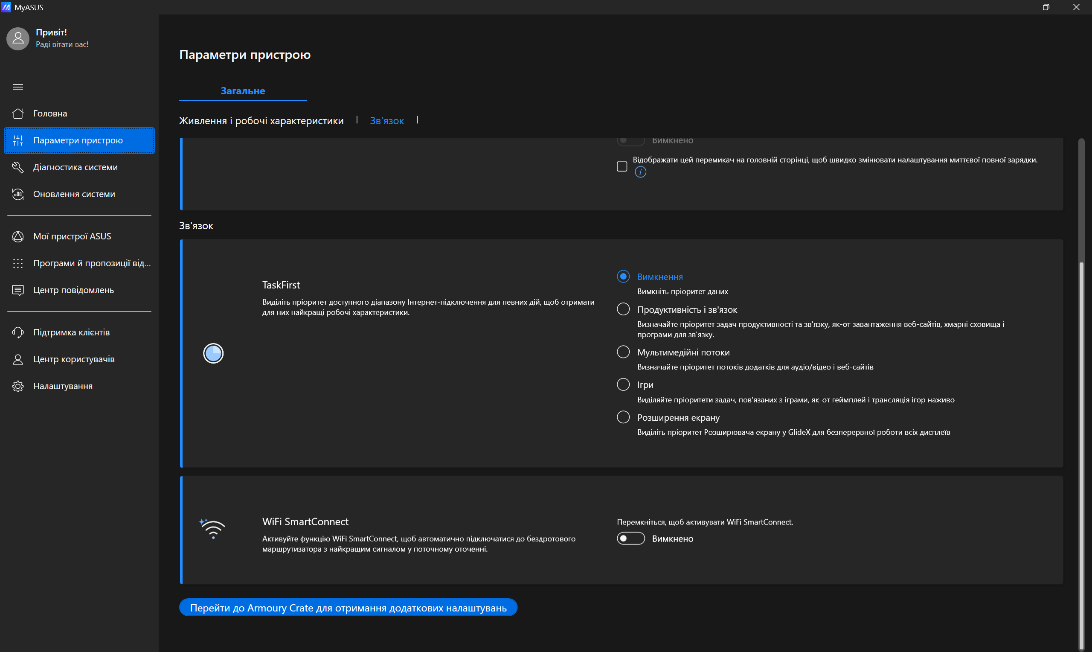Select Ігри radio option
Viewport: 1092px width, 652px height.
pos(623,384)
